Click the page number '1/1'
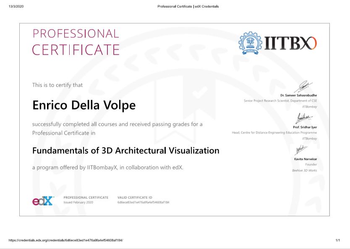Viewport: 350px width, 249px height. (338, 240)
